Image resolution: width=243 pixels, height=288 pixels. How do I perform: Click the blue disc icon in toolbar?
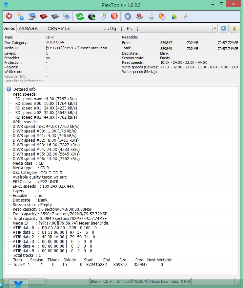click(x=128, y=16)
